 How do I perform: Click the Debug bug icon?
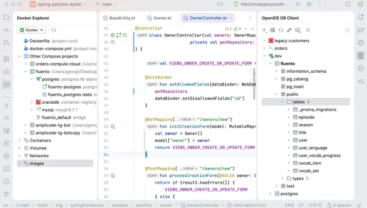pos(309,4)
